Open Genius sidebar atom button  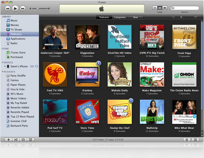point(187,140)
